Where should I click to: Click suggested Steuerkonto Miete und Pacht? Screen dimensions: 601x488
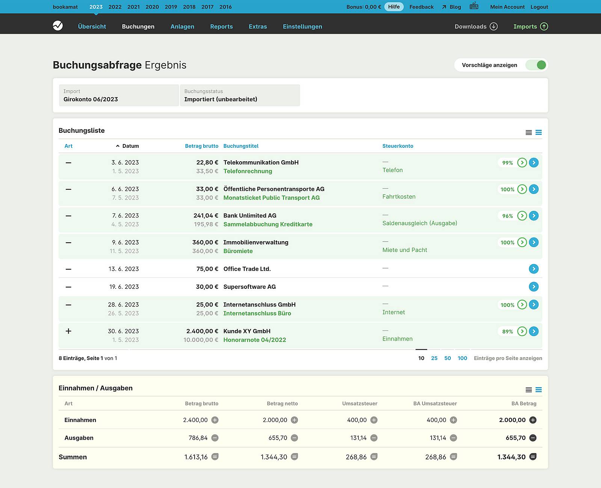pyautogui.click(x=405, y=250)
